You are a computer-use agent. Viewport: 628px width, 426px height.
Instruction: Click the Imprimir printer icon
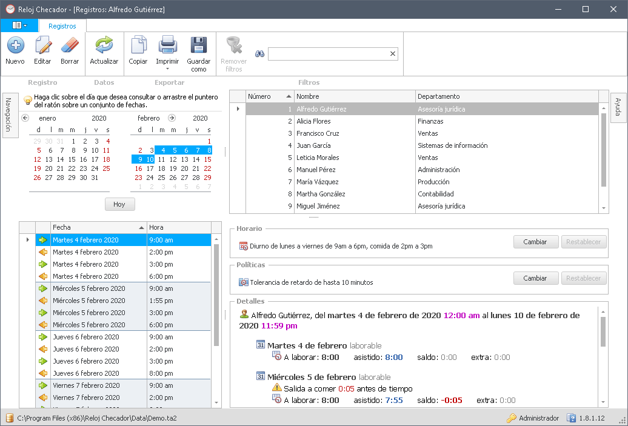click(x=167, y=46)
